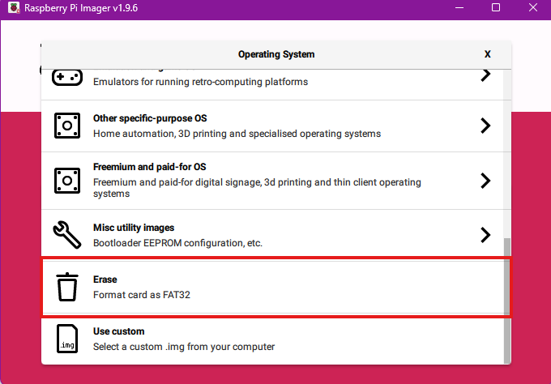This screenshot has width=551, height=384.
Task: Select the Use custom option label
Action: click(x=118, y=331)
